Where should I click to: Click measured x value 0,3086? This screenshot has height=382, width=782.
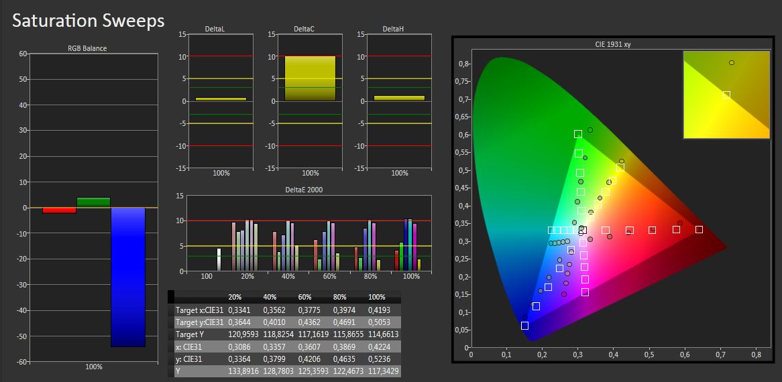point(238,346)
